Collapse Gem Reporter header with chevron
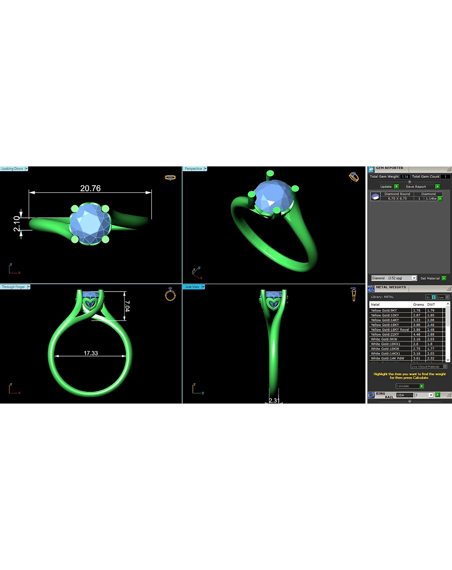Viewport: 452px width, 570px height. coord(410,181)
